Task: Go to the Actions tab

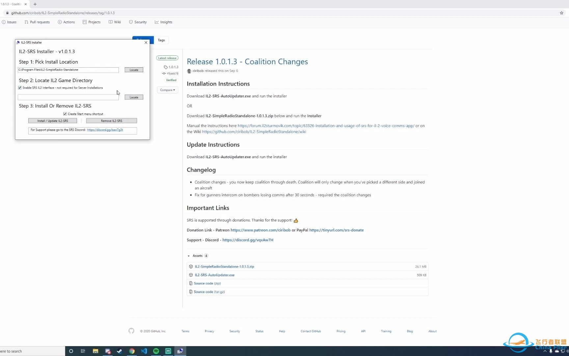Action: tap(66, 22)
